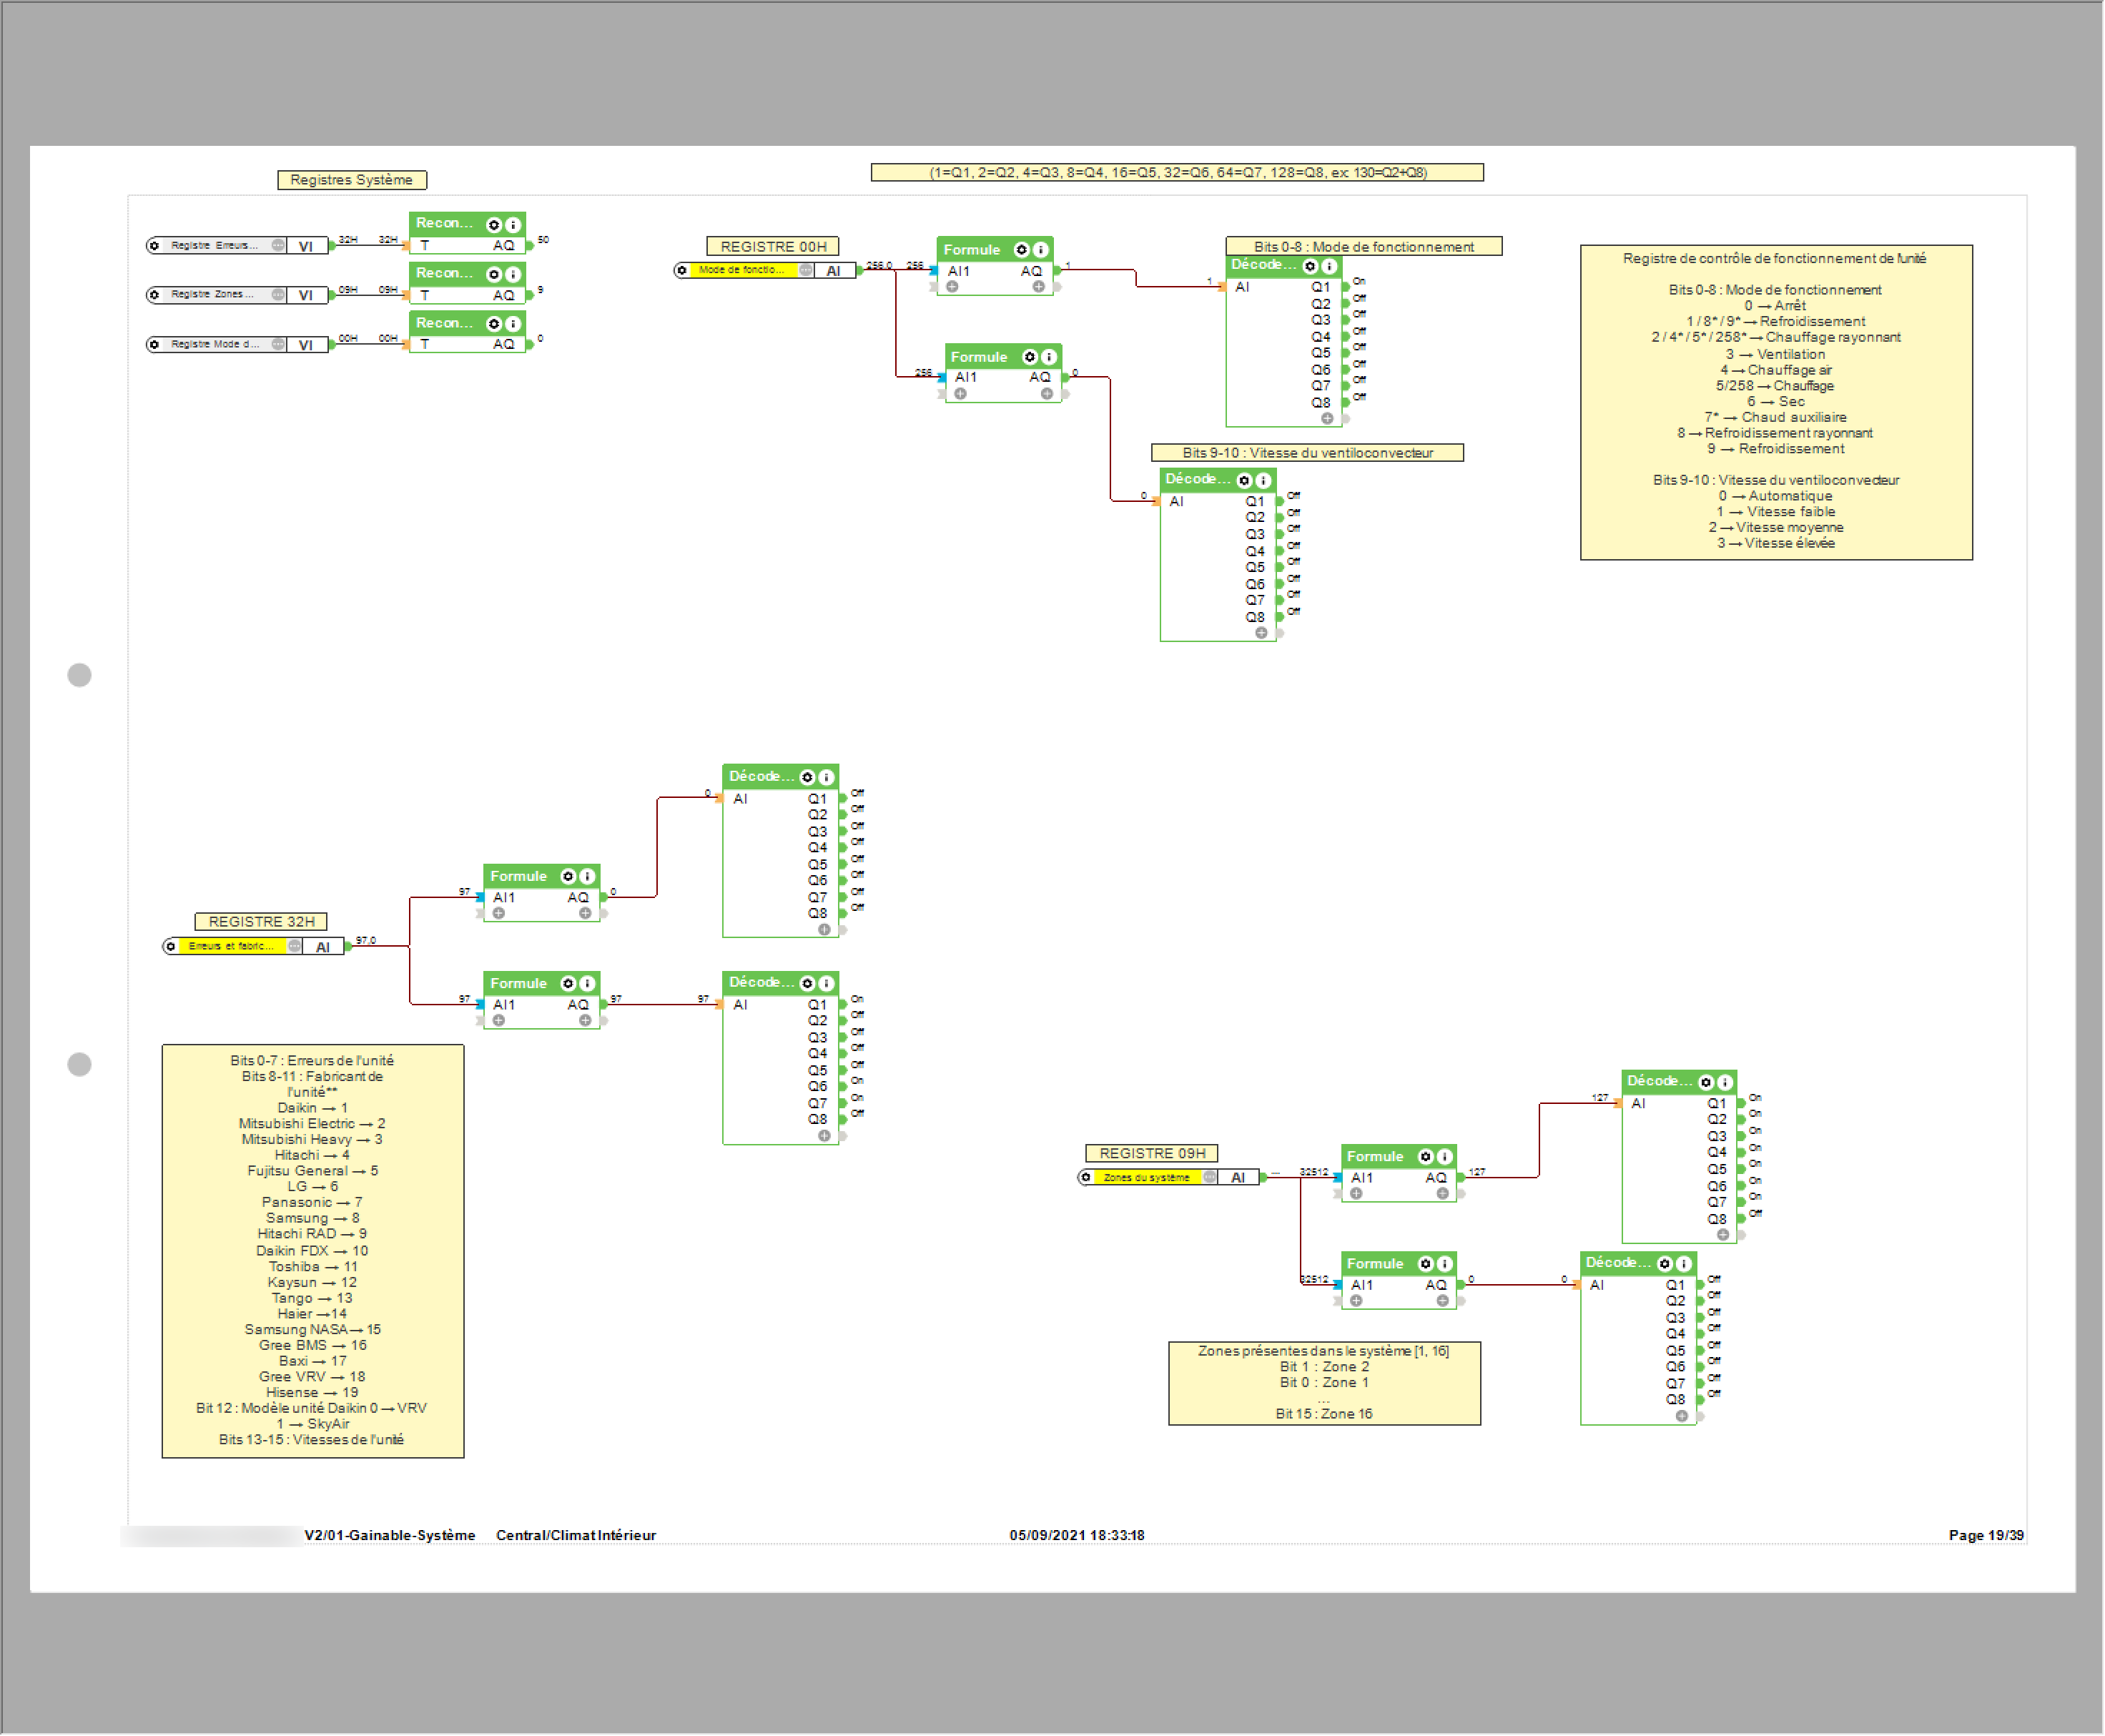Click gear icon beside Registre Erreurs... input
This screenshot has width=2105, height=1736.
pos(154,245)
